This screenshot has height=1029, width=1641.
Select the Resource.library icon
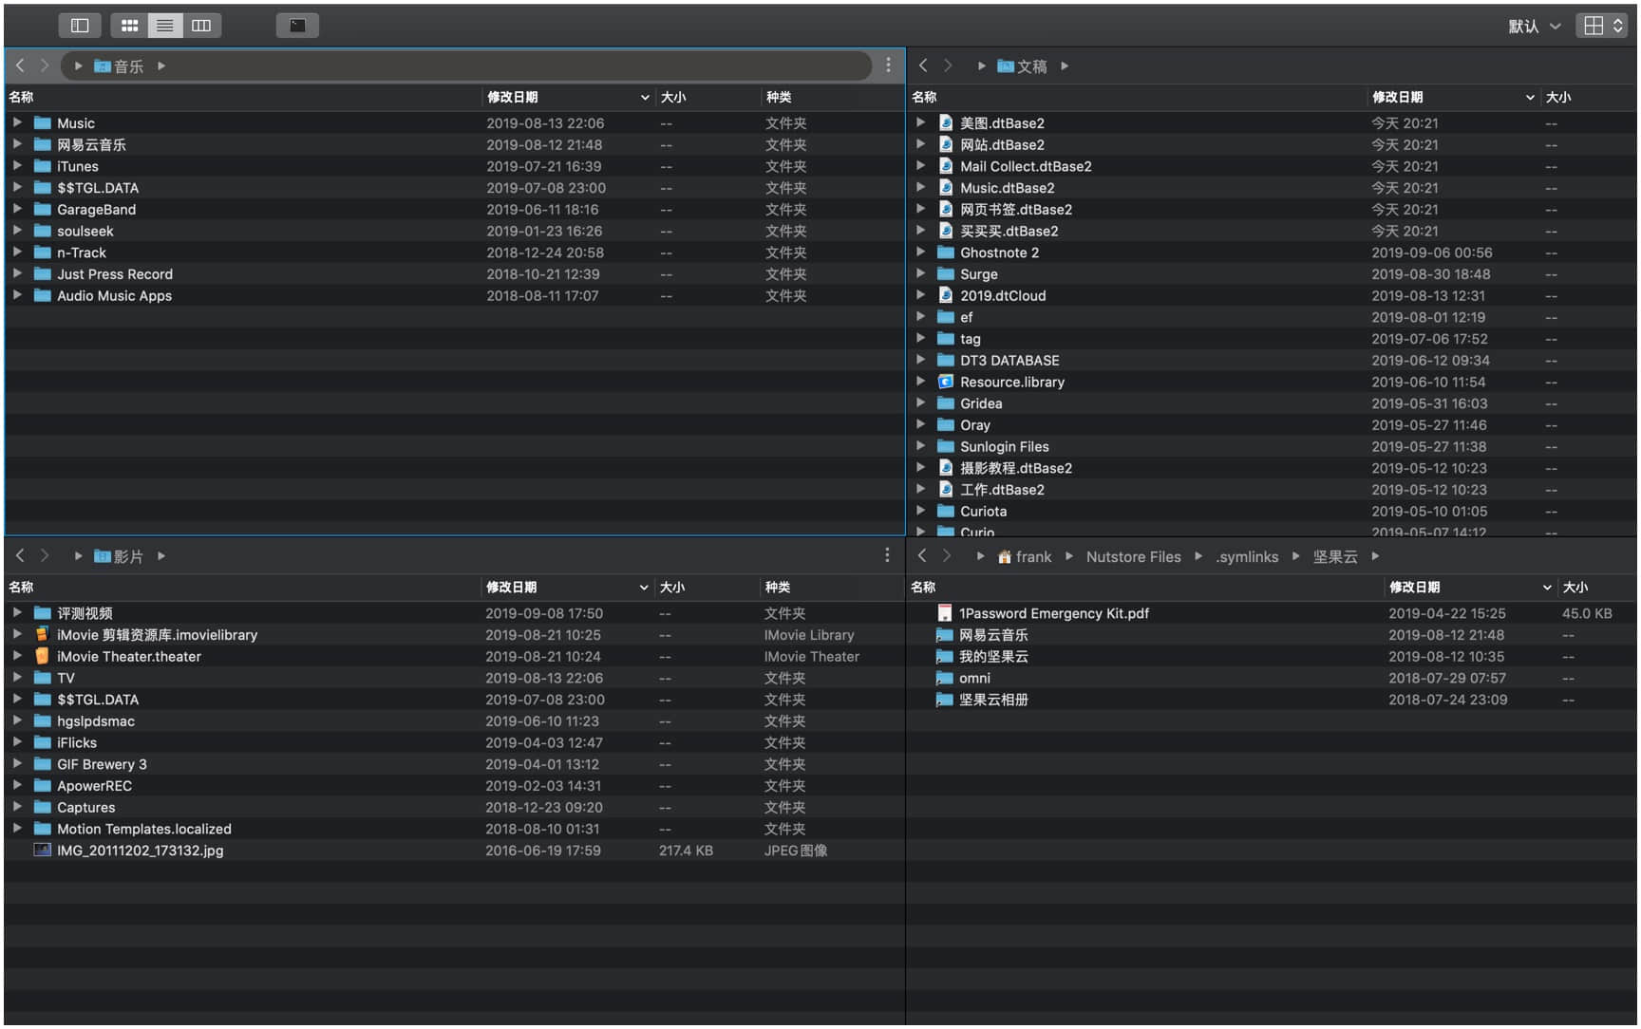click(x=946, y=382)
